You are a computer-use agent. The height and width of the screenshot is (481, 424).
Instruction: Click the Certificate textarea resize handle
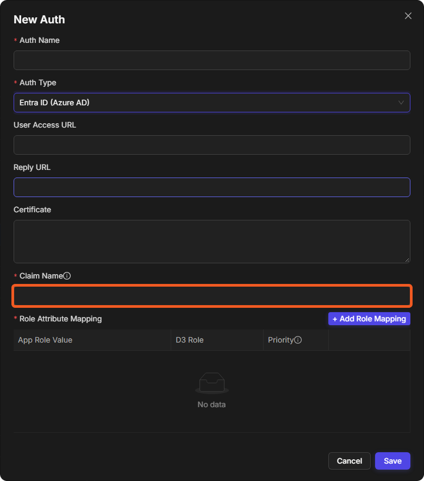tap(407, 260)
